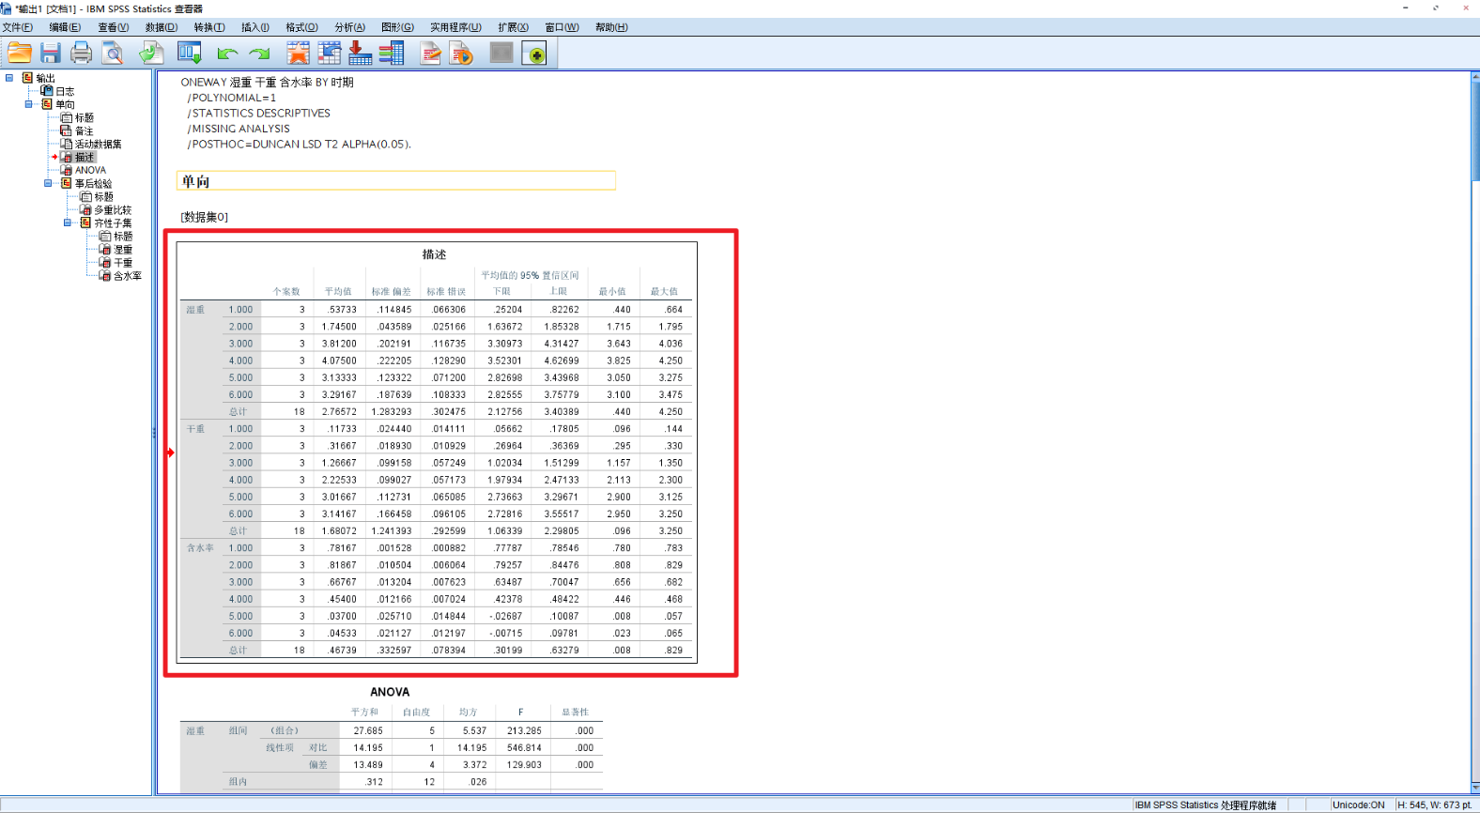This screenshot has width=1480, height=813.
Task: Open the 编辑(E) menu
Action: click(65, 27)
